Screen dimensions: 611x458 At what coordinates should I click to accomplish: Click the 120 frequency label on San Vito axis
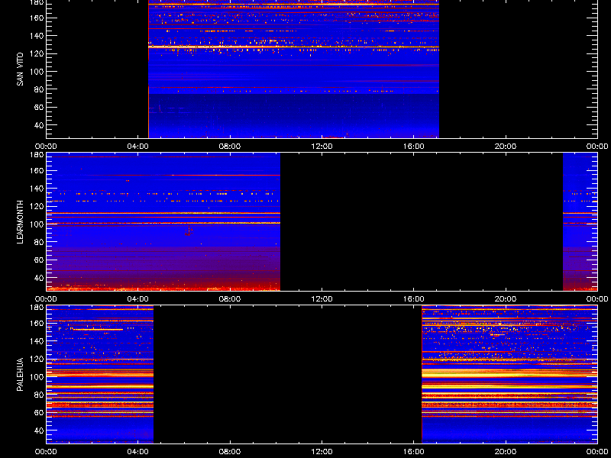coord(37,53)
